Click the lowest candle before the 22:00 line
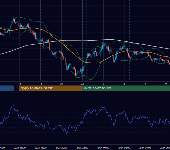 [75, 72]
